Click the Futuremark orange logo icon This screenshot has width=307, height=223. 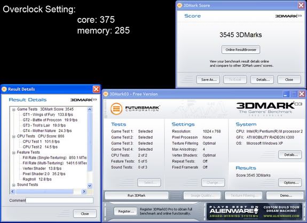[116, 109]
